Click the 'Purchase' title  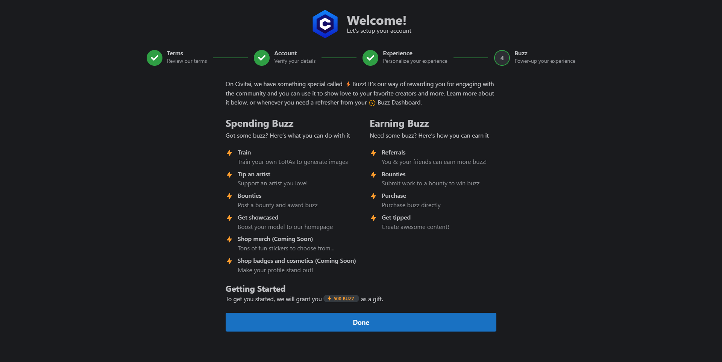click(x=394, y=196)
